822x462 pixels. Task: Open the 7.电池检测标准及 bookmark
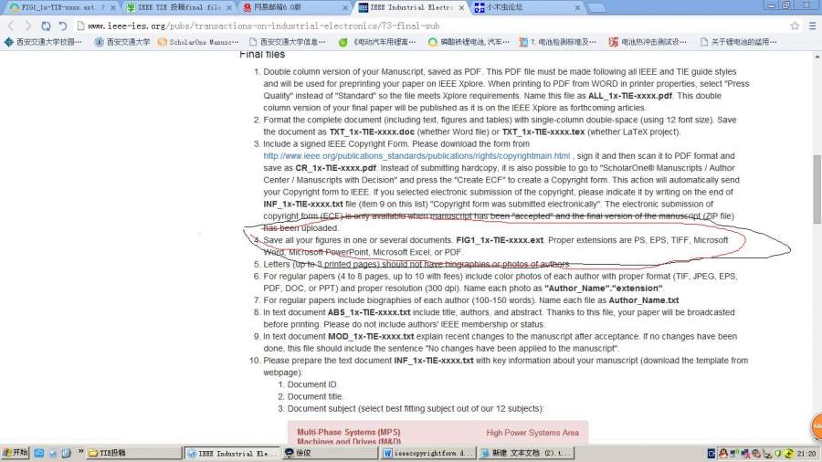tap(558, 42)
